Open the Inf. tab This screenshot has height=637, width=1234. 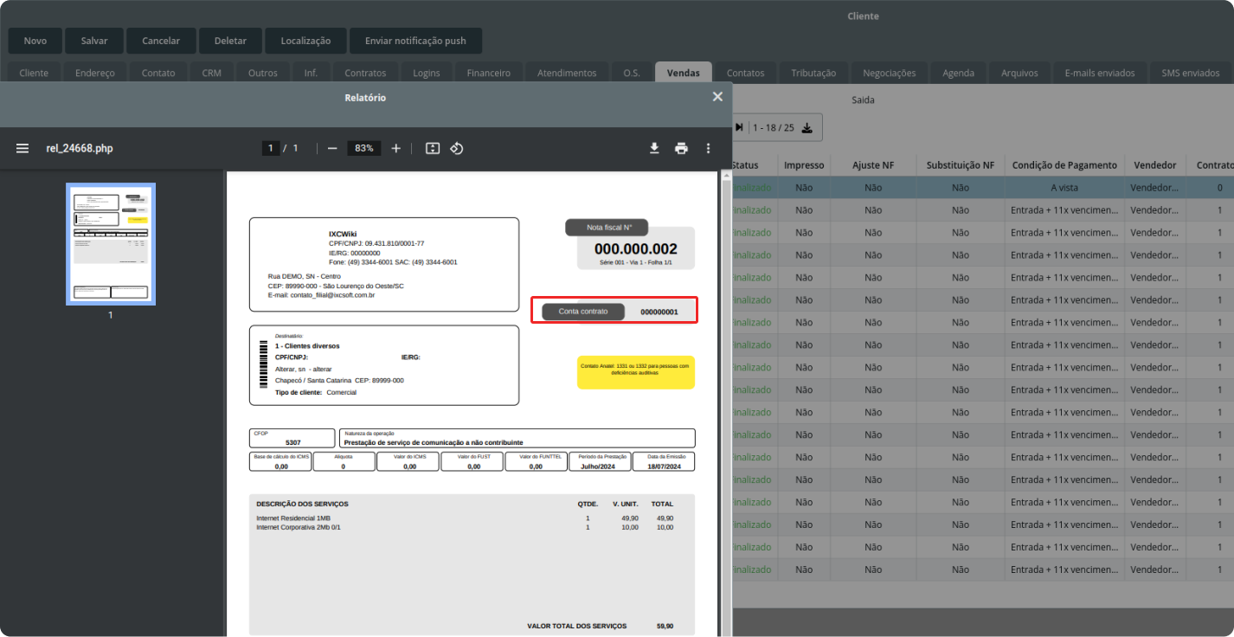pyautogui.click(x=311, y=73)
